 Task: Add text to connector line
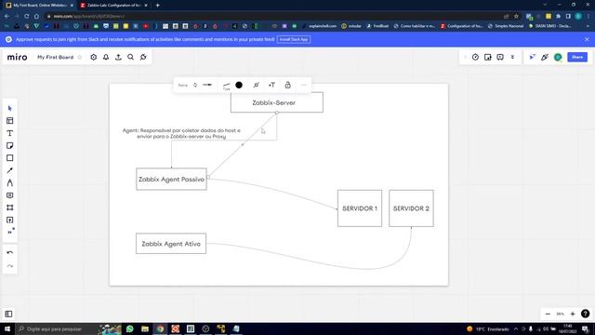271,85
